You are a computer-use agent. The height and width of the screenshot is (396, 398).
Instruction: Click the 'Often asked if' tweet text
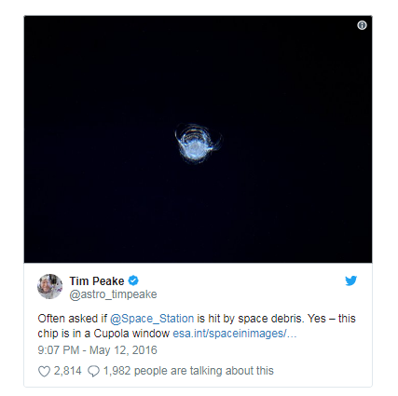[73, 319]
